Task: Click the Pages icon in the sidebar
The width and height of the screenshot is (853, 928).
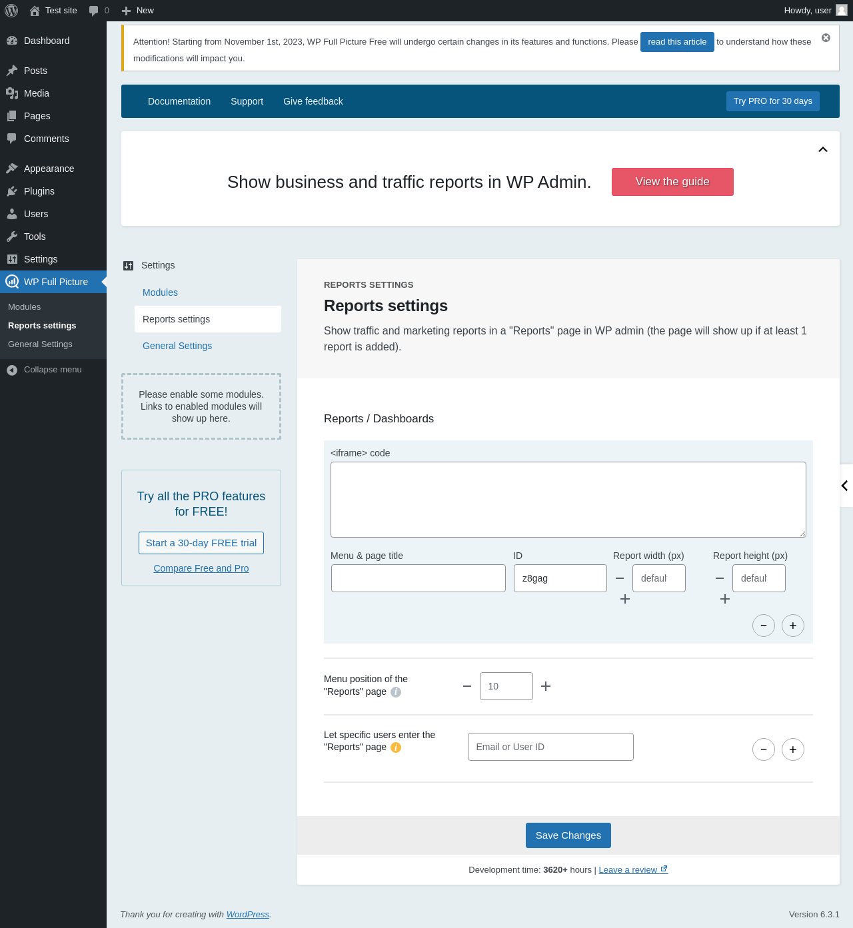Action: 12,116
